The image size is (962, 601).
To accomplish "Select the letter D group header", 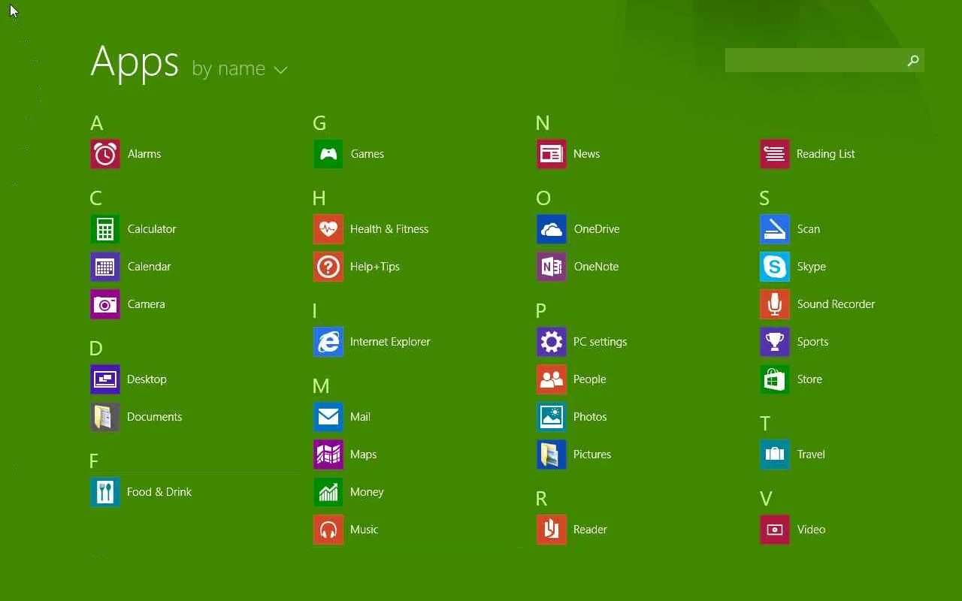I will [95, 349].
